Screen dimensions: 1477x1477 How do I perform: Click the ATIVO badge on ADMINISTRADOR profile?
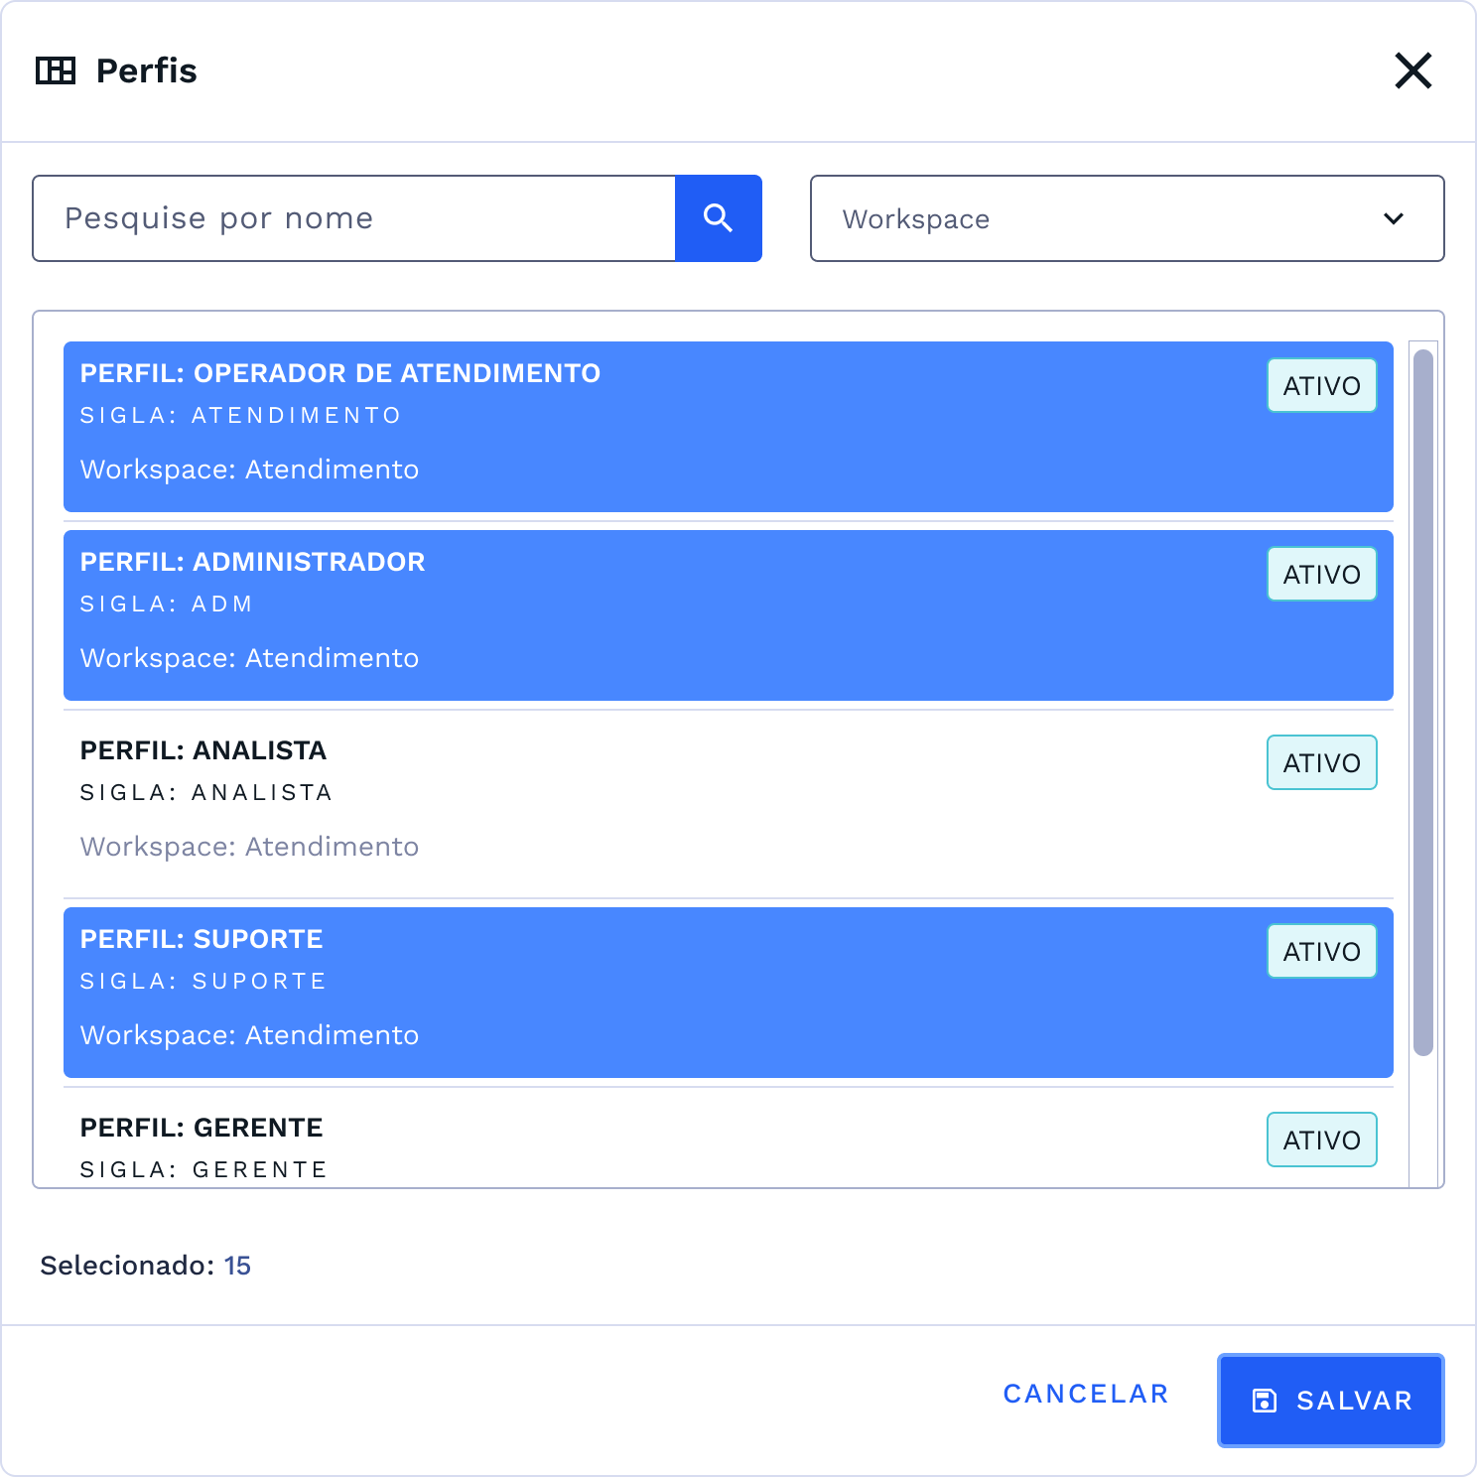[x=1321, y=574]
